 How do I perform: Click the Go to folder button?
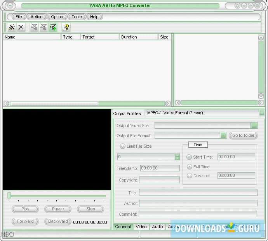coord(244,136)
